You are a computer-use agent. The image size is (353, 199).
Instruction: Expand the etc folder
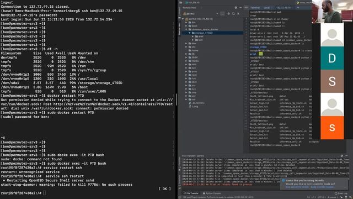click(x=186, y=47)
